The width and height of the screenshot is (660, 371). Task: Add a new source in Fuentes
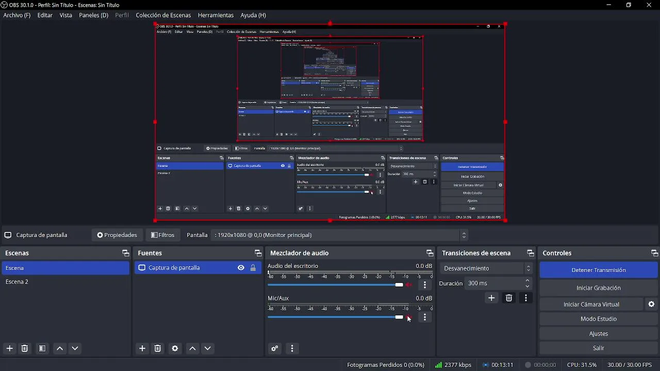[x=142, y=348]
